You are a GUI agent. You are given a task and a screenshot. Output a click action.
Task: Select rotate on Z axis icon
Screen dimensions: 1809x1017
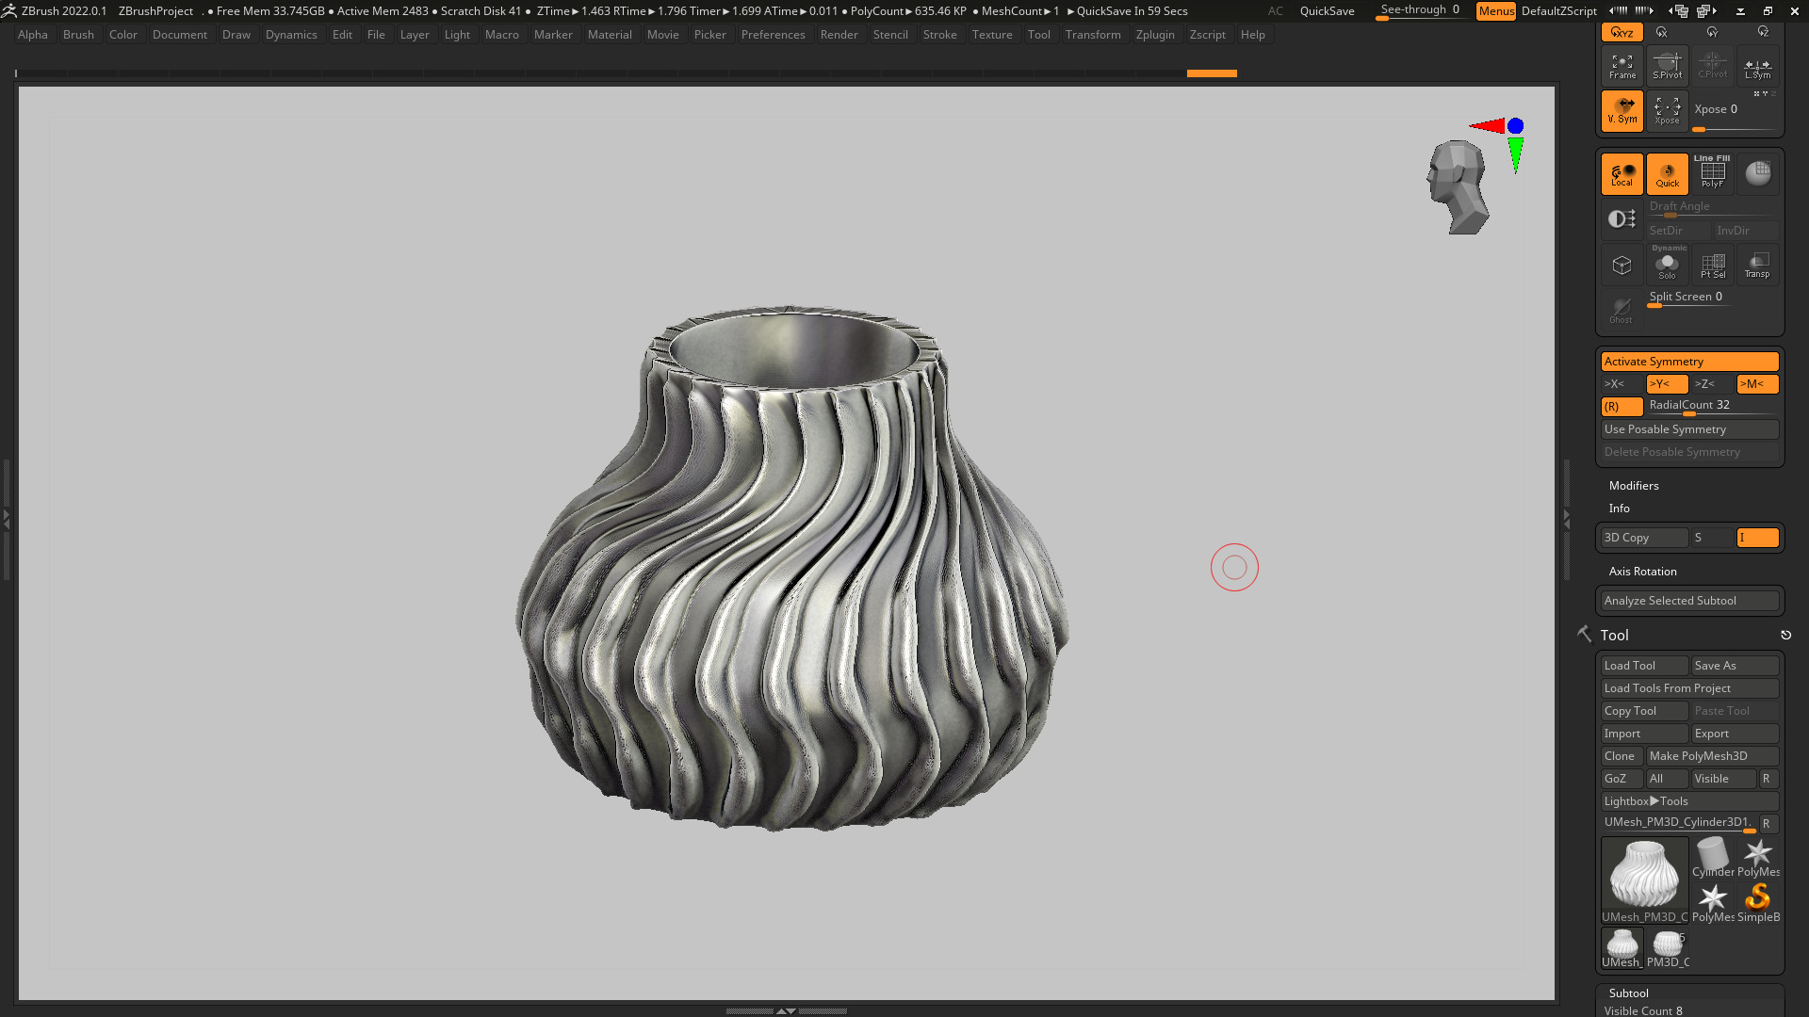pyautogui.click(x=1763, y=32)
